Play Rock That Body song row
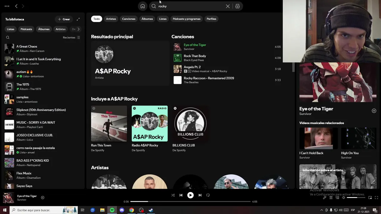 click(227, 58)
